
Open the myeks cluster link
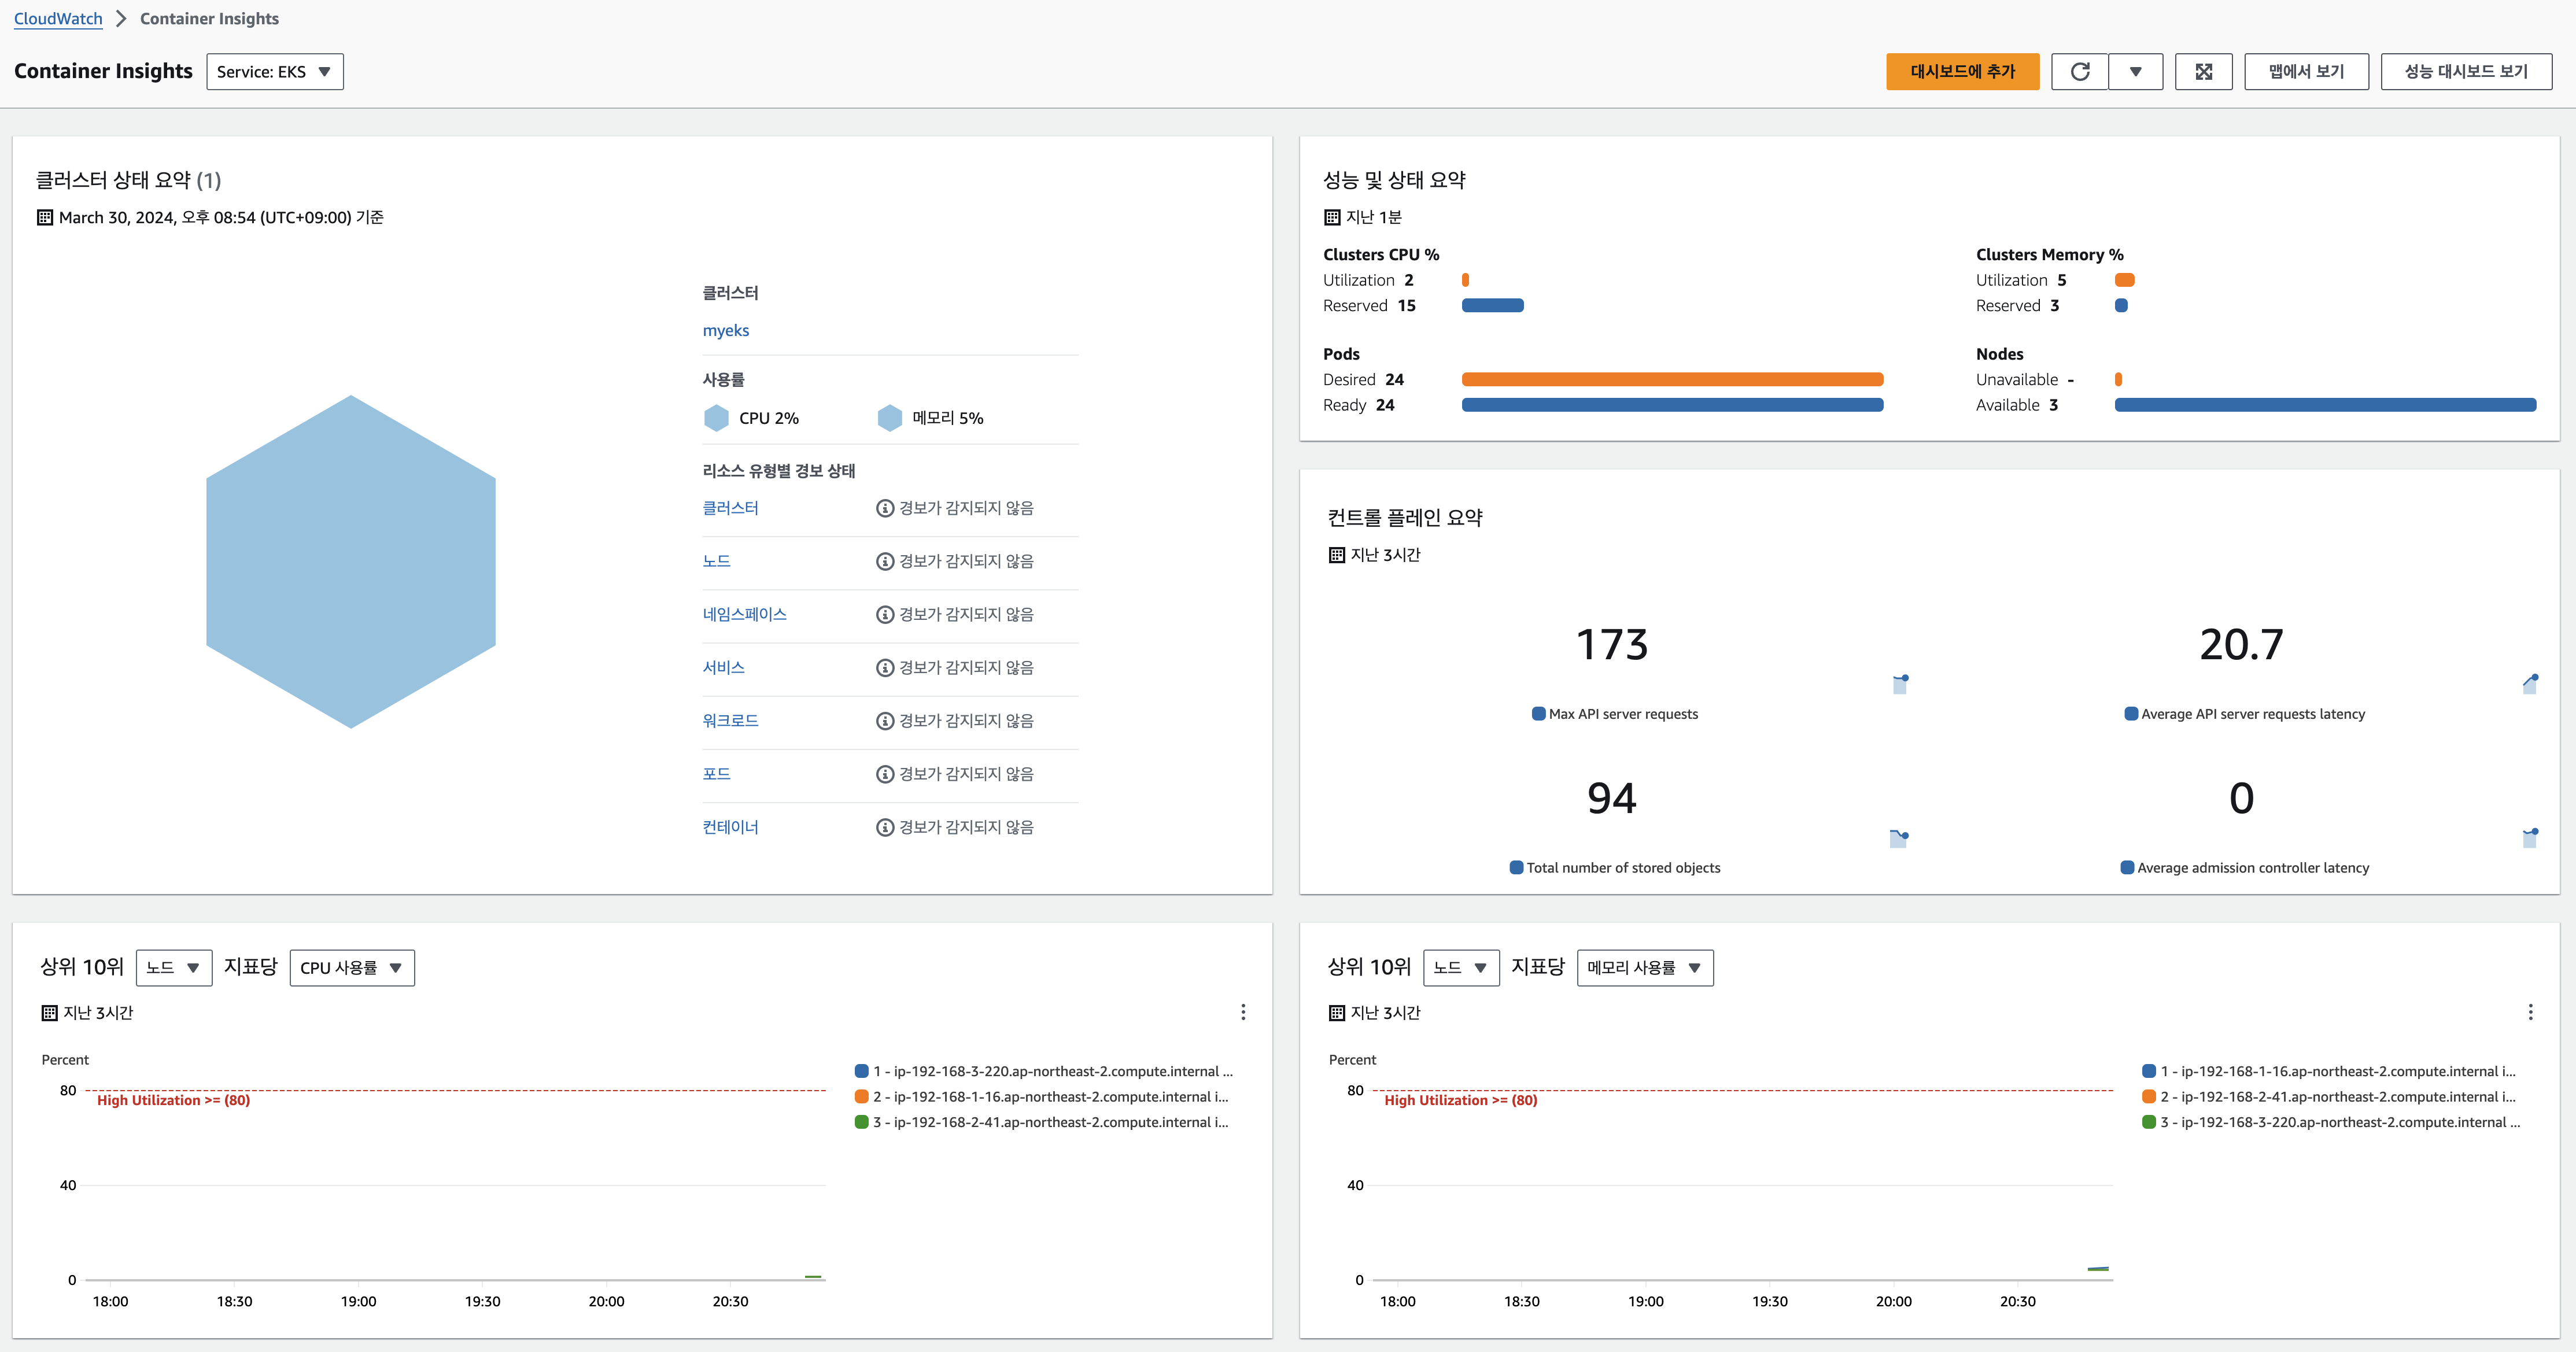coord(725,330)
